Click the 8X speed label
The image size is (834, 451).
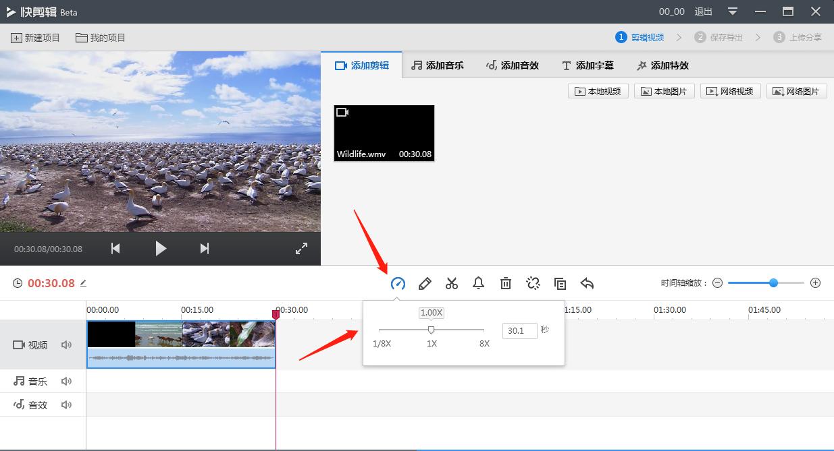click(484, 343)
